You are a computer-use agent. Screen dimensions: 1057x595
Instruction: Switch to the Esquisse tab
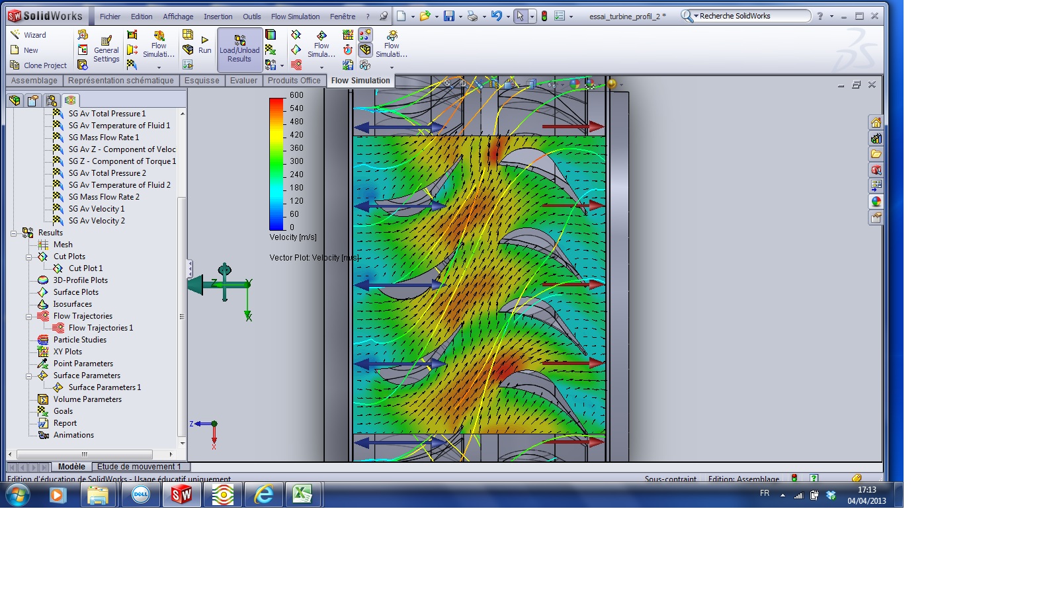point(202,81)
